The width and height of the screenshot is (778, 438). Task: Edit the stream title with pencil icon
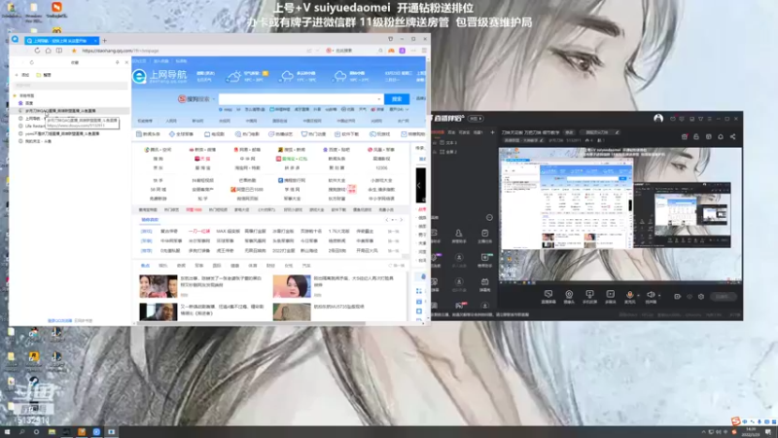(x=617, y=132)
